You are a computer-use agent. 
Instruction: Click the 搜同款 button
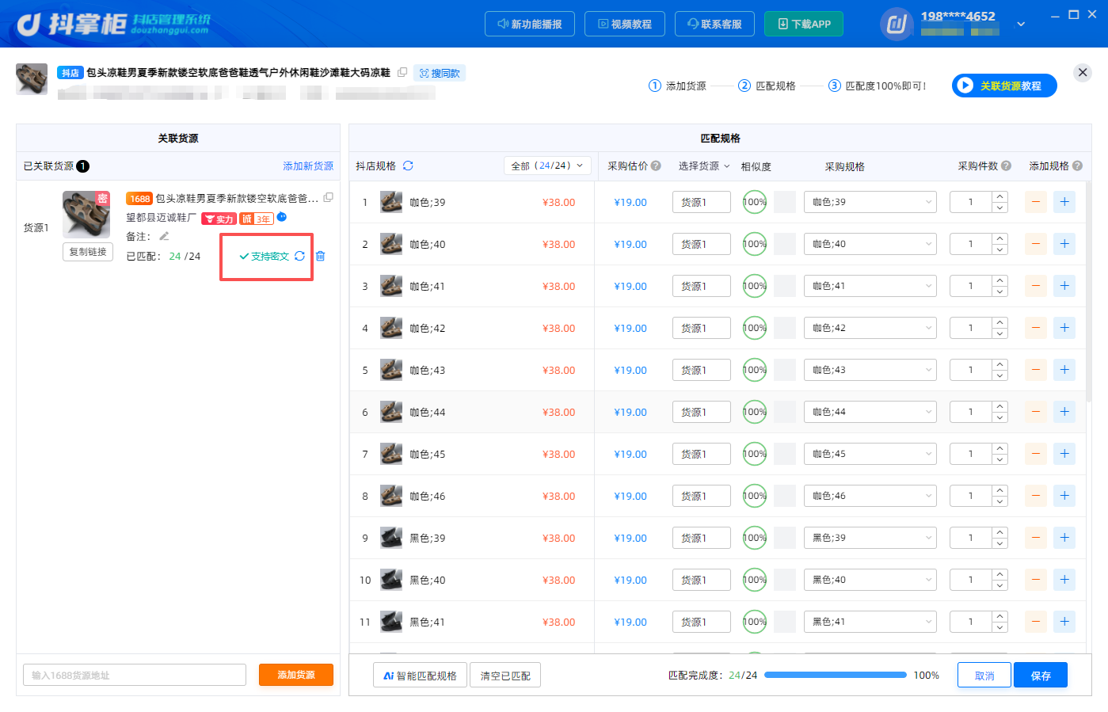pos(440,73)
